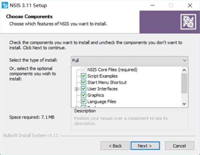Expand the User Interfaces tree node
The height and width of the screenshot is (155, 200).
tap(77, 89)
